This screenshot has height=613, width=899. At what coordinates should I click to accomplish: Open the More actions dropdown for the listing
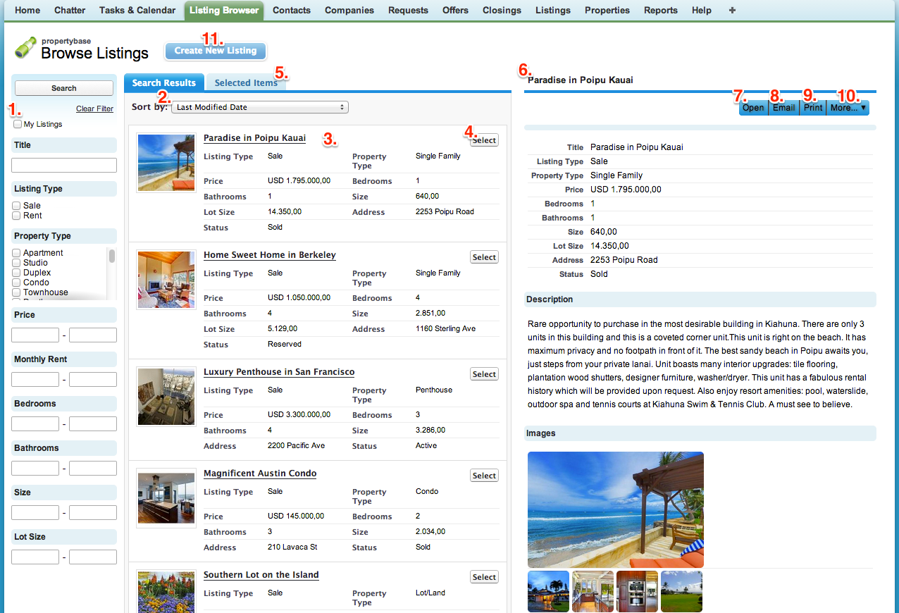pos(848,107)
